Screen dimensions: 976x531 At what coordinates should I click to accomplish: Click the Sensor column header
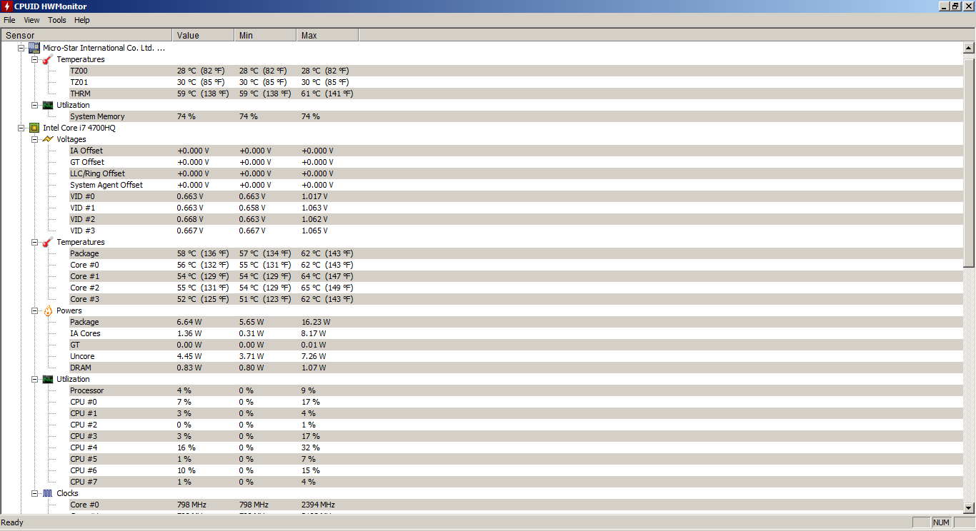[x=86, y=35]
